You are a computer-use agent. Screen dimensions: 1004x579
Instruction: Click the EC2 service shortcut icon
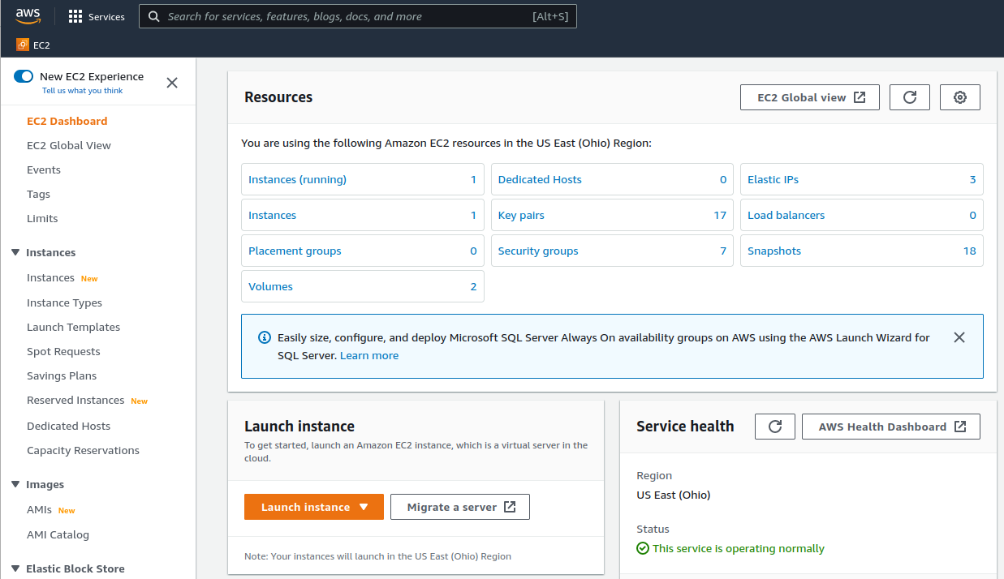pos(23,45)
